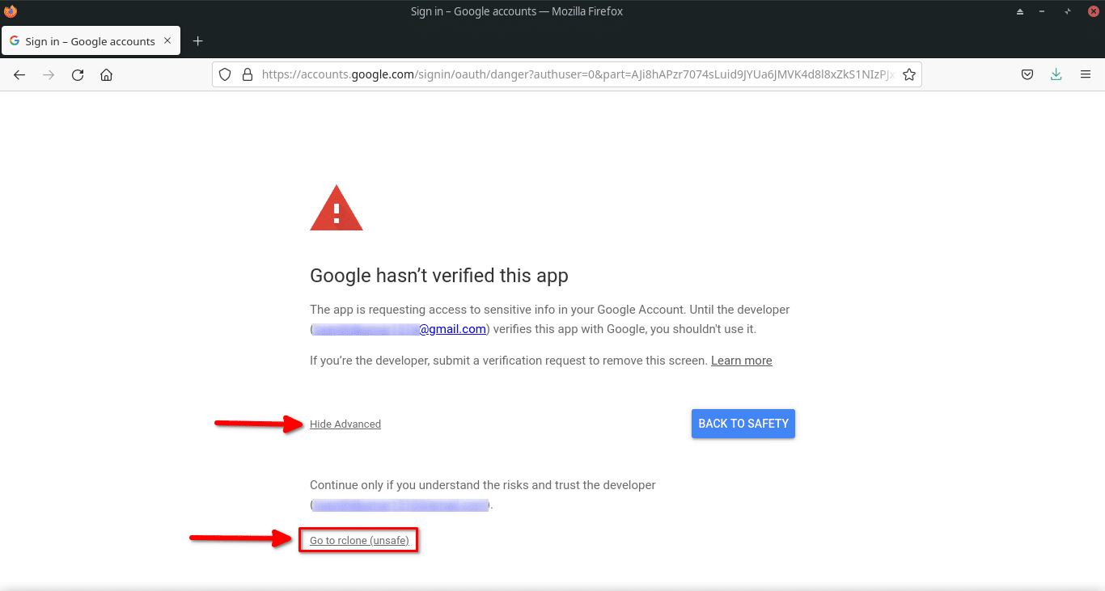
Task: Click the shield tracking protection icon
Action: pyautogui.click(x=226, y=74)
